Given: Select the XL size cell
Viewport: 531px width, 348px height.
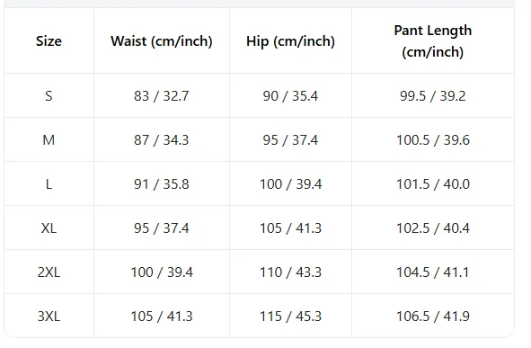Looking at the screenshot, I should (x=49, y=228).
